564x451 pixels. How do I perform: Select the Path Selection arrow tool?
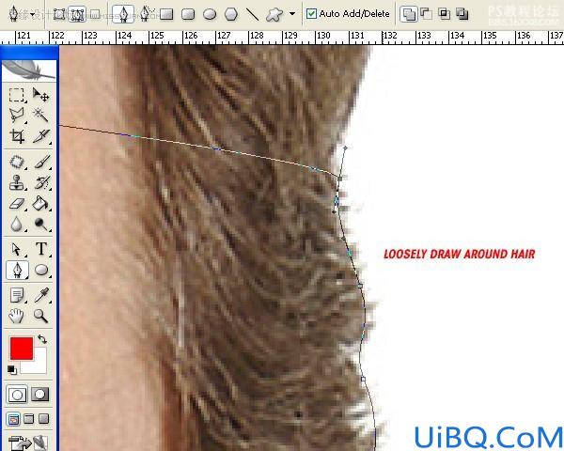[x=17, y=249]
